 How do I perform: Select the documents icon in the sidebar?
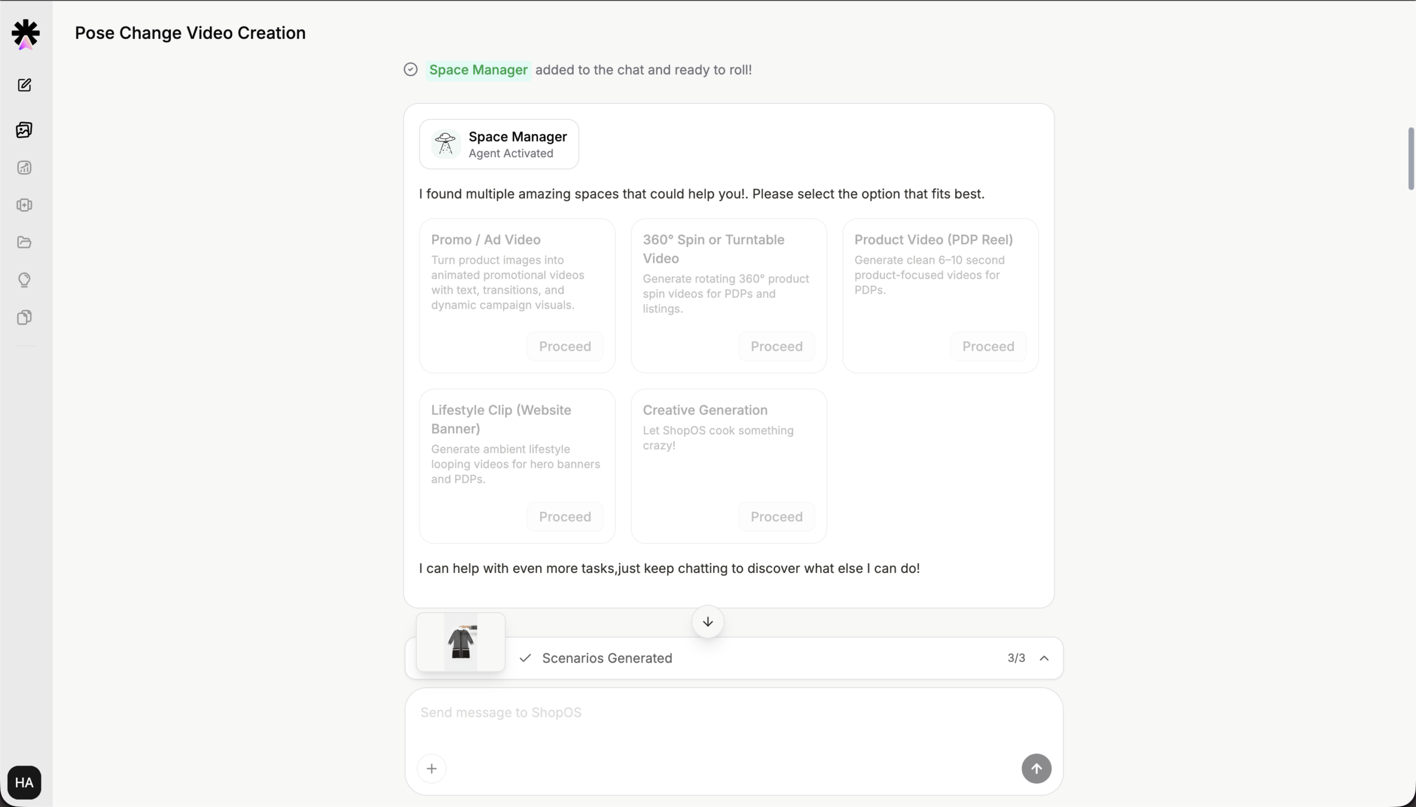[x=24, y=317]
